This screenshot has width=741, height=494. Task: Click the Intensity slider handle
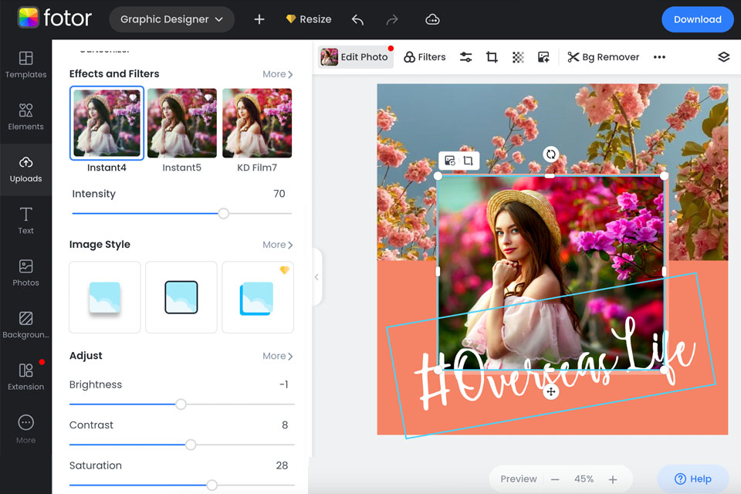224,213
